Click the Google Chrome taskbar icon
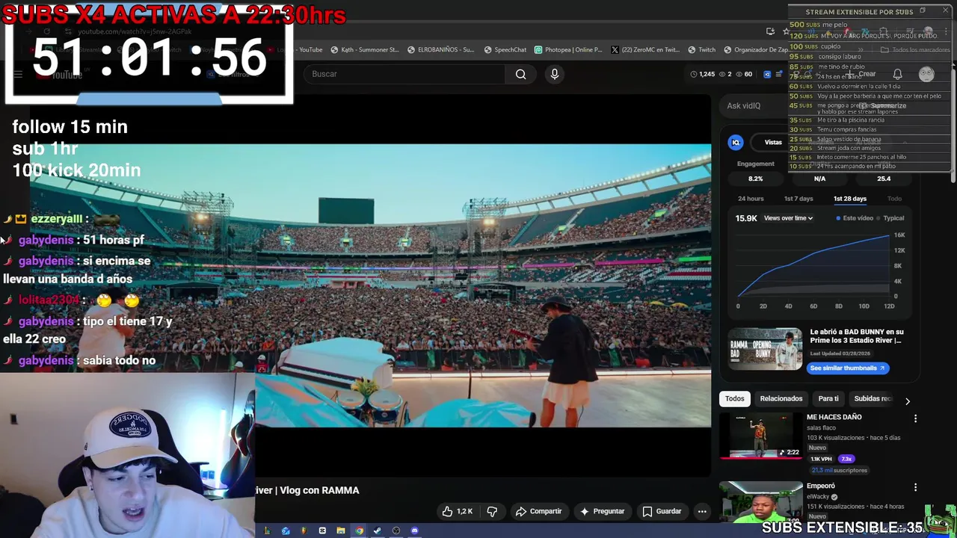 [x=359, y=531]
